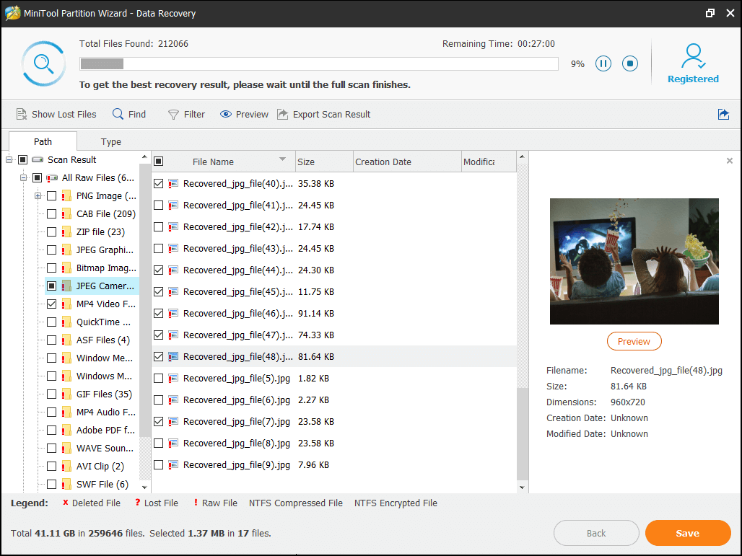Open the Filter funnel option
Viewport: 742px width, 556px height.
[x=186, y=115]
